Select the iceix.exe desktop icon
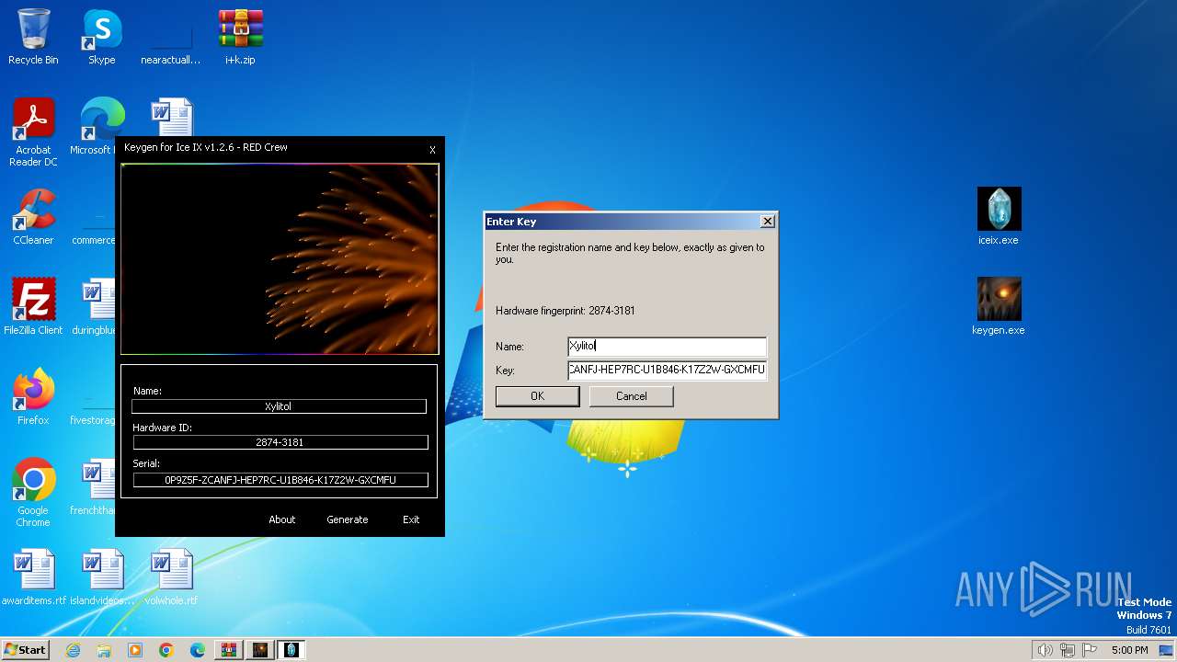Image resolution: width=1177 pixels, height=662 pixels. click(999, 217)
